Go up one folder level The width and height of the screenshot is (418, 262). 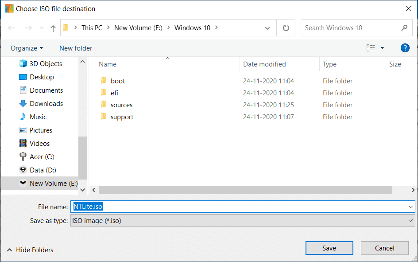[x=53, y=28]
